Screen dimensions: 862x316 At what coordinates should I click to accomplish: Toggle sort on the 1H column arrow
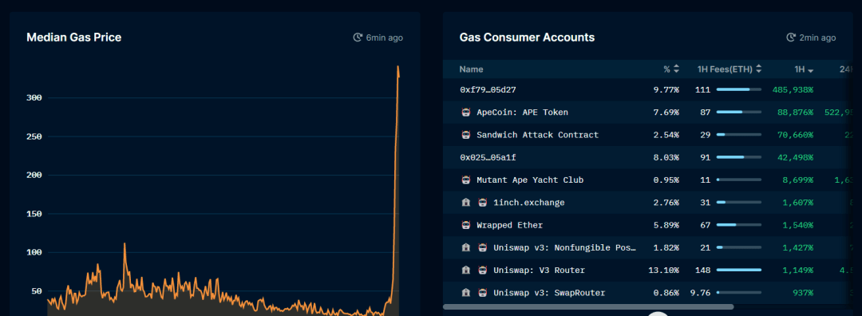810,70
